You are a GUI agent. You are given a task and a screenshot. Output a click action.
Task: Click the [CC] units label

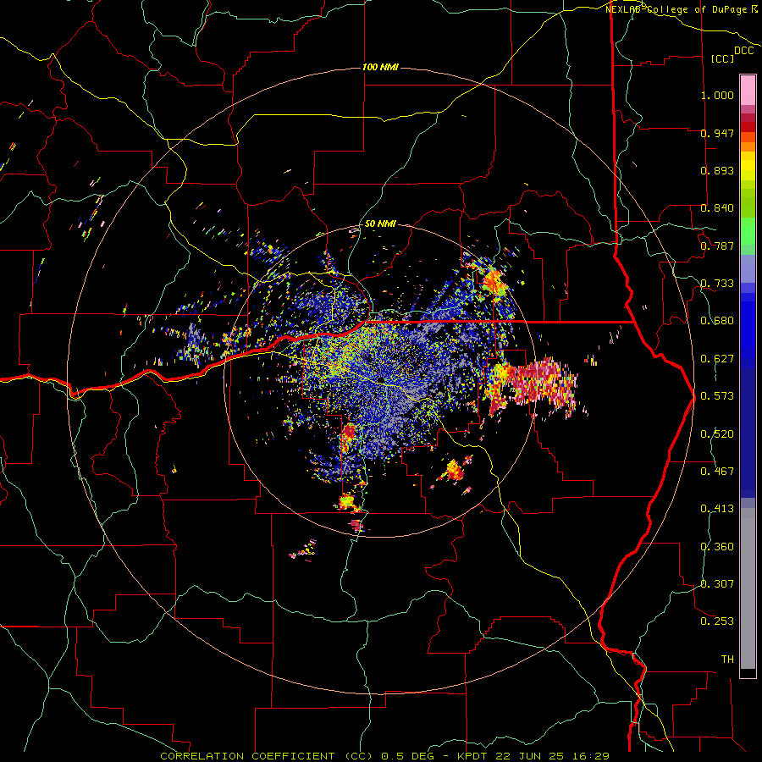pos(722,58)
